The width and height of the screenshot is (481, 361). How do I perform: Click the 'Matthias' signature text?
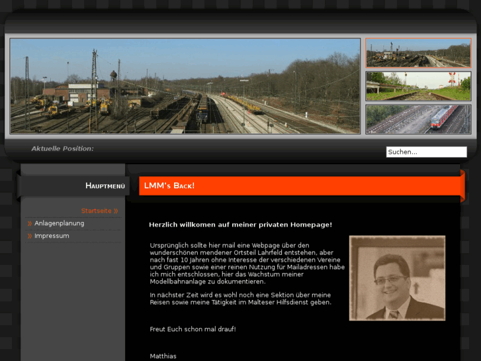coord(163,356)
